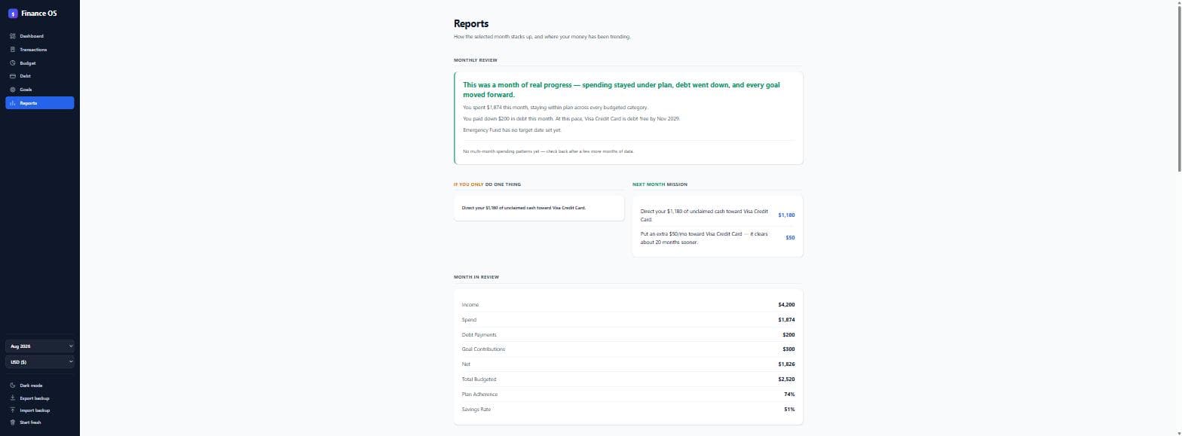Click the Income row in Month in Review
This screenshot has height=436, width=1182.
click(628, 305)
